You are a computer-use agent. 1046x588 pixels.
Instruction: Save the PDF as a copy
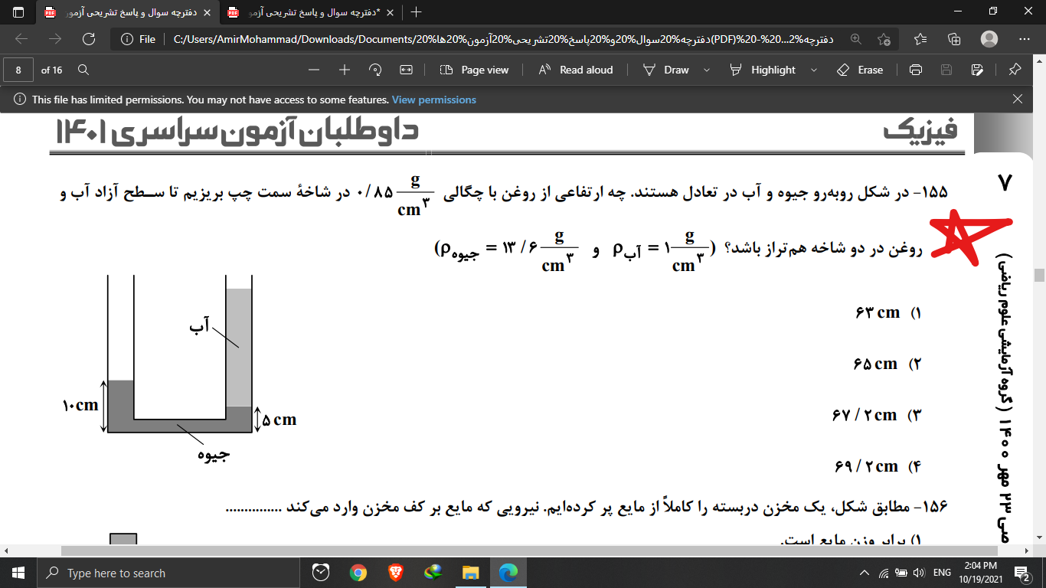977,70
